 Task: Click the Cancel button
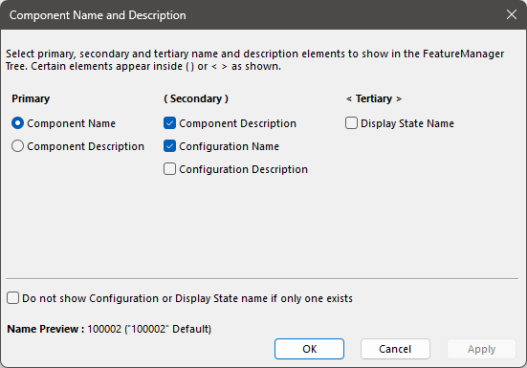pos(395,349)
